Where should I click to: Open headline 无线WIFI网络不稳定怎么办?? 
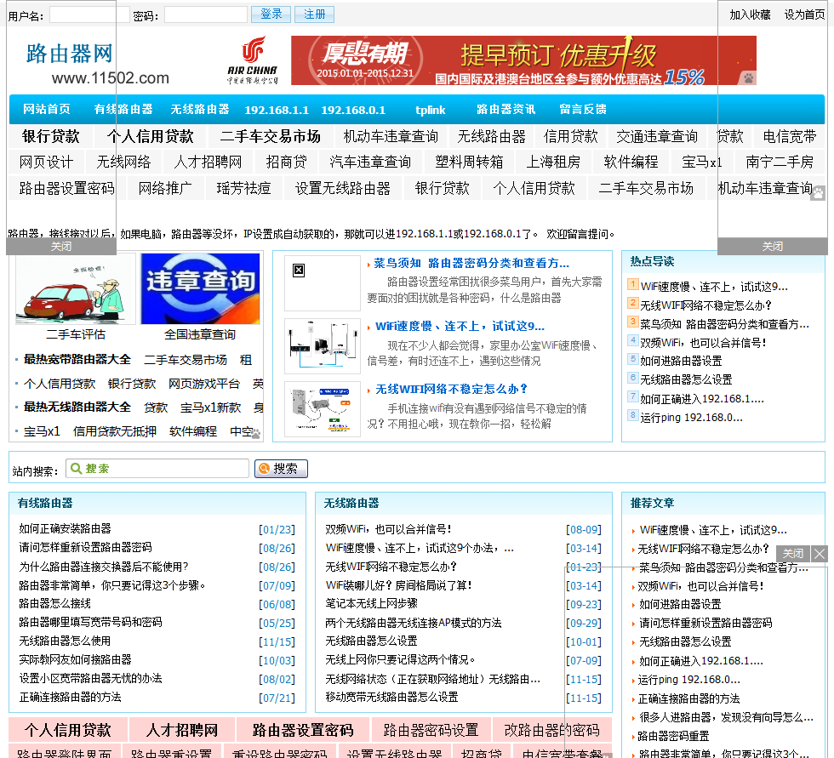pos(451,389)
